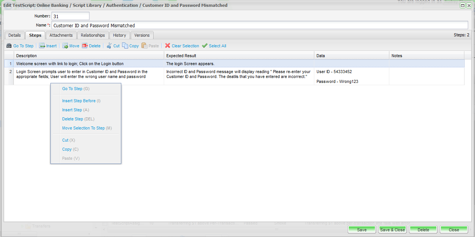The height and width of the screenshot is (237, 475).
Task: Click the Delete step toolbar icon
Action: (85, 46)
